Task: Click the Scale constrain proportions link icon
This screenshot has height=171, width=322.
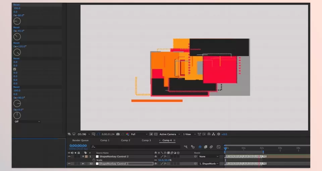Action: (155, 160)
